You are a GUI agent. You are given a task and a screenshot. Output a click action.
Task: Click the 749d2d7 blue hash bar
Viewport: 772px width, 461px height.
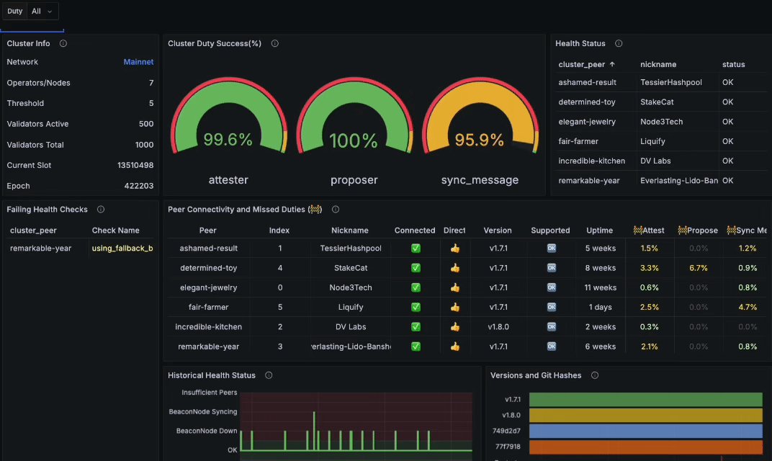645,431
